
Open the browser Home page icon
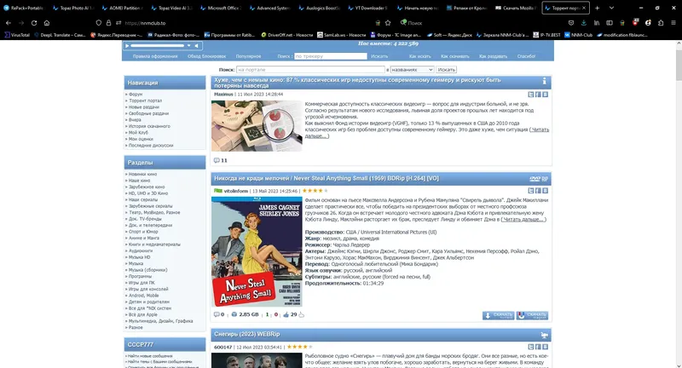coord(47,23)
